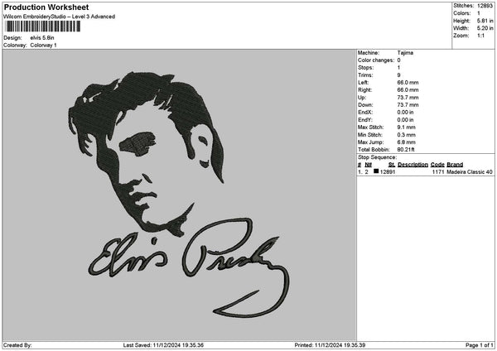
Task: Click the 'Production Worksheet' title
Action: (x=46, y=7)
